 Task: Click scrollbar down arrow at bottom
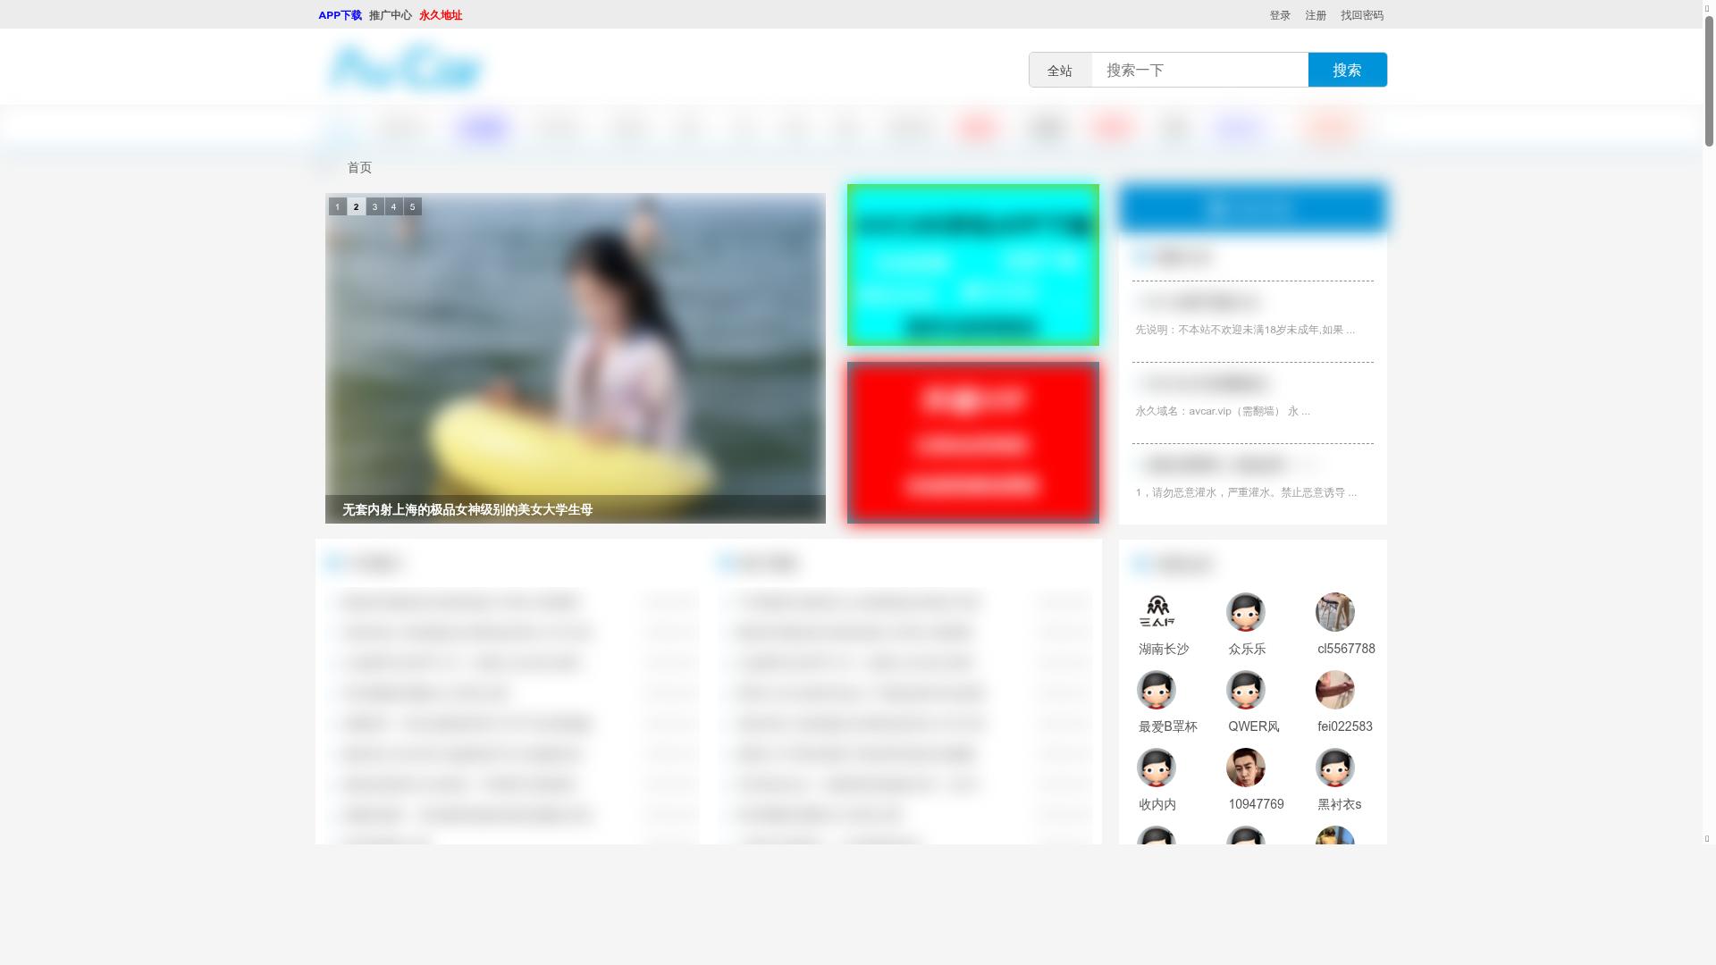1708,838
